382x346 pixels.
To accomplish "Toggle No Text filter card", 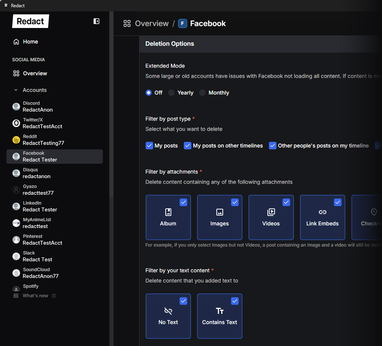I will 168,316.
